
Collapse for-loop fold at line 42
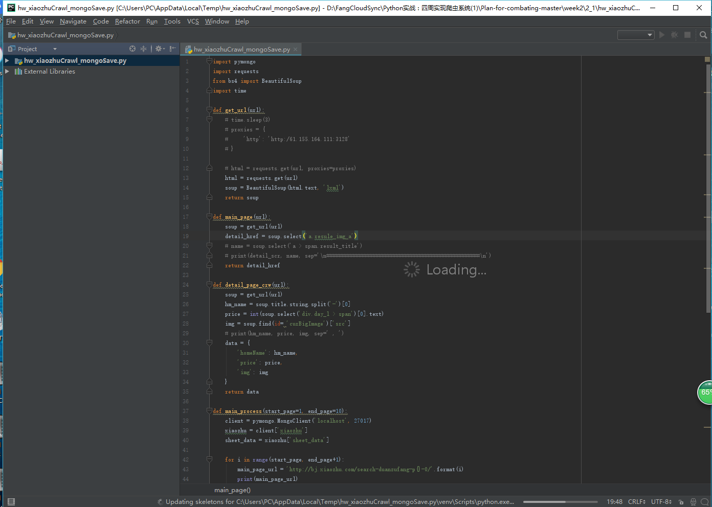click(209, 459)
